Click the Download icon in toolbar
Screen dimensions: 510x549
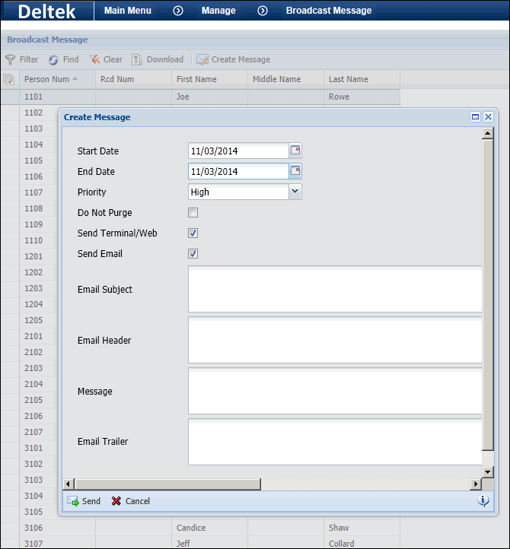click(x=137, y=59)
